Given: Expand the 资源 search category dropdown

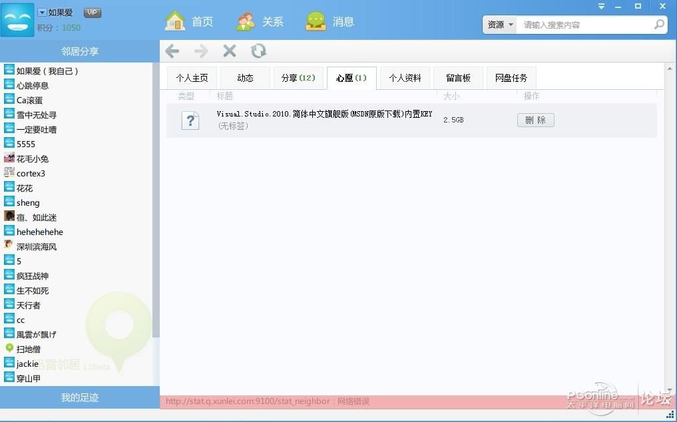Looking at the screenshot, I should (501, 25).
